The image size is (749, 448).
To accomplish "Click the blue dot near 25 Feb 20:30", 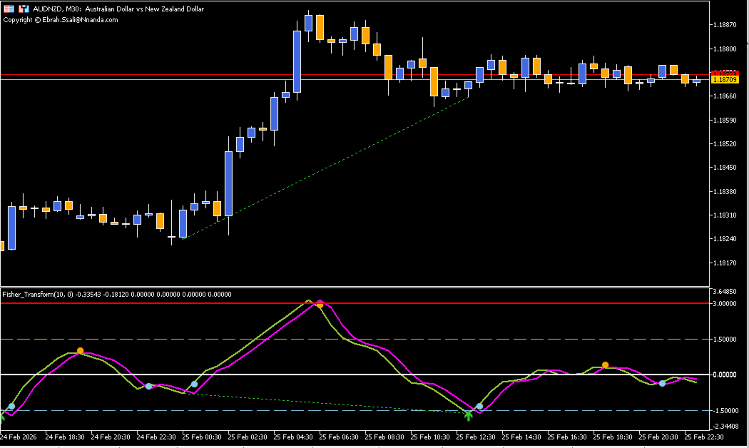I will pos(662,383).
